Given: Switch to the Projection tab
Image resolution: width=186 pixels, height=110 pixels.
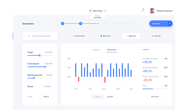Looking at the screenshot, I should coord(96,50).
